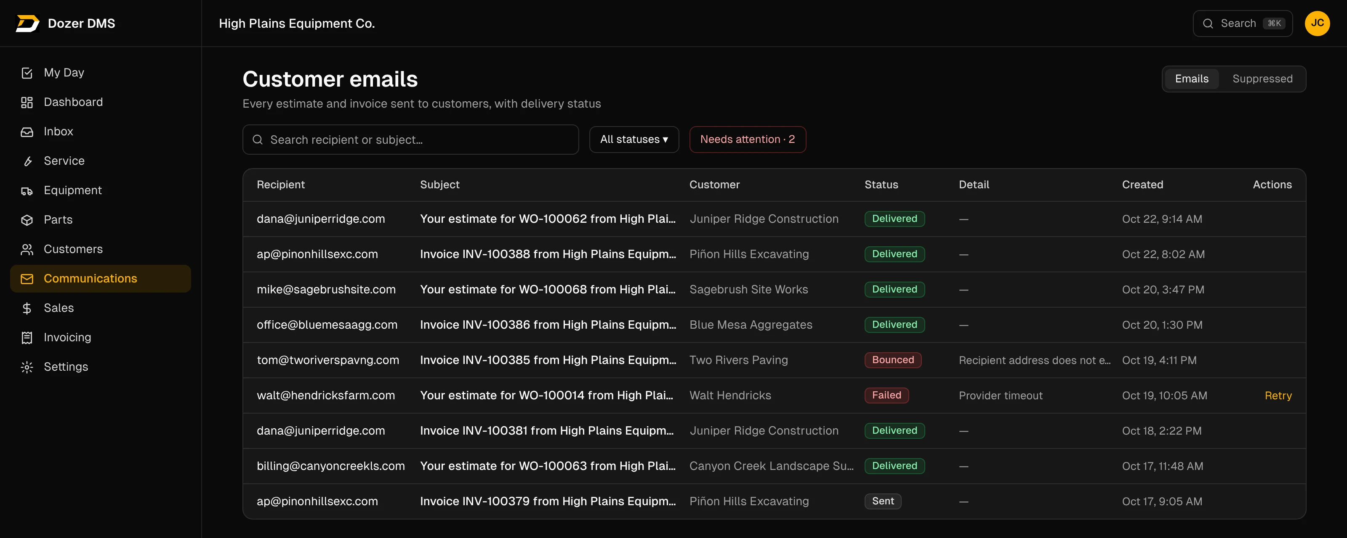The width and height of the screenshot is (1347, 538).
Task: Click Sagebrush Site Works customer
Action: [x=748, y=290]
